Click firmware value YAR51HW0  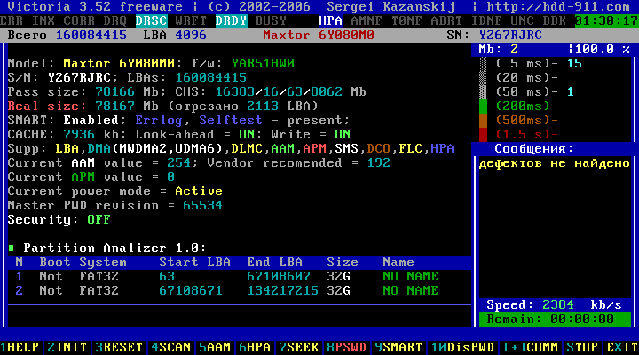coord(263,64)
